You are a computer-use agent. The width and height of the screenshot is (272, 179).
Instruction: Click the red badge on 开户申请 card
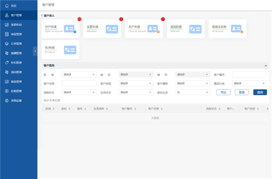click(80, 19)
